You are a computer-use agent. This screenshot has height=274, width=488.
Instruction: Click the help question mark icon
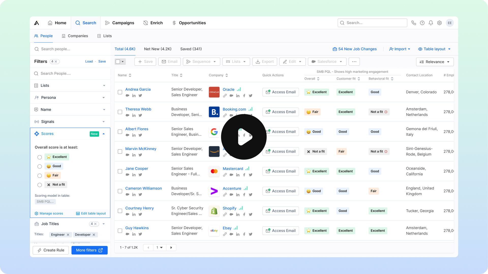click(422, 23)
